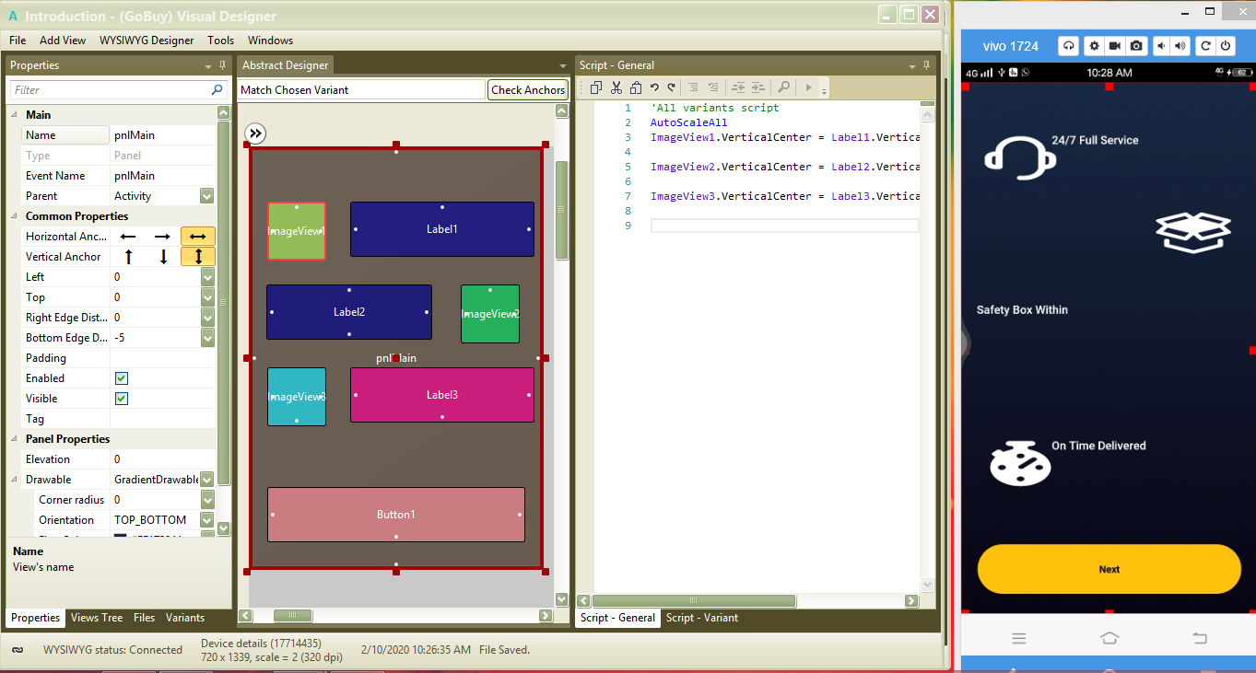Rotate the device with the refresh icon
This screenshot has width=1256, height=673.
[1204, 46]
